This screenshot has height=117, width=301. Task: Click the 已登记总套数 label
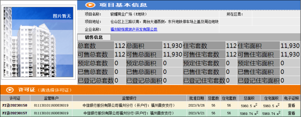(x=96, y=81)
